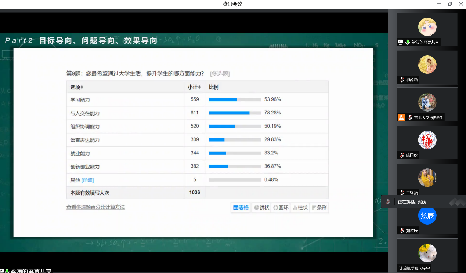
Task: Click muted mic icon beside 柳敬涵
Action: [402, 80]
